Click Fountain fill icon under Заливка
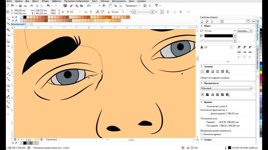 [212, 72]
